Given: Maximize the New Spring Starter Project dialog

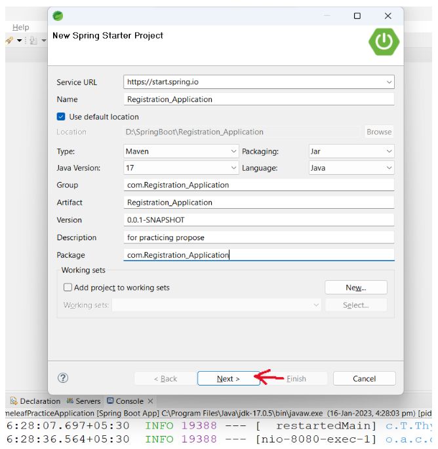Looking at the screenshot, I should point(357,16).
